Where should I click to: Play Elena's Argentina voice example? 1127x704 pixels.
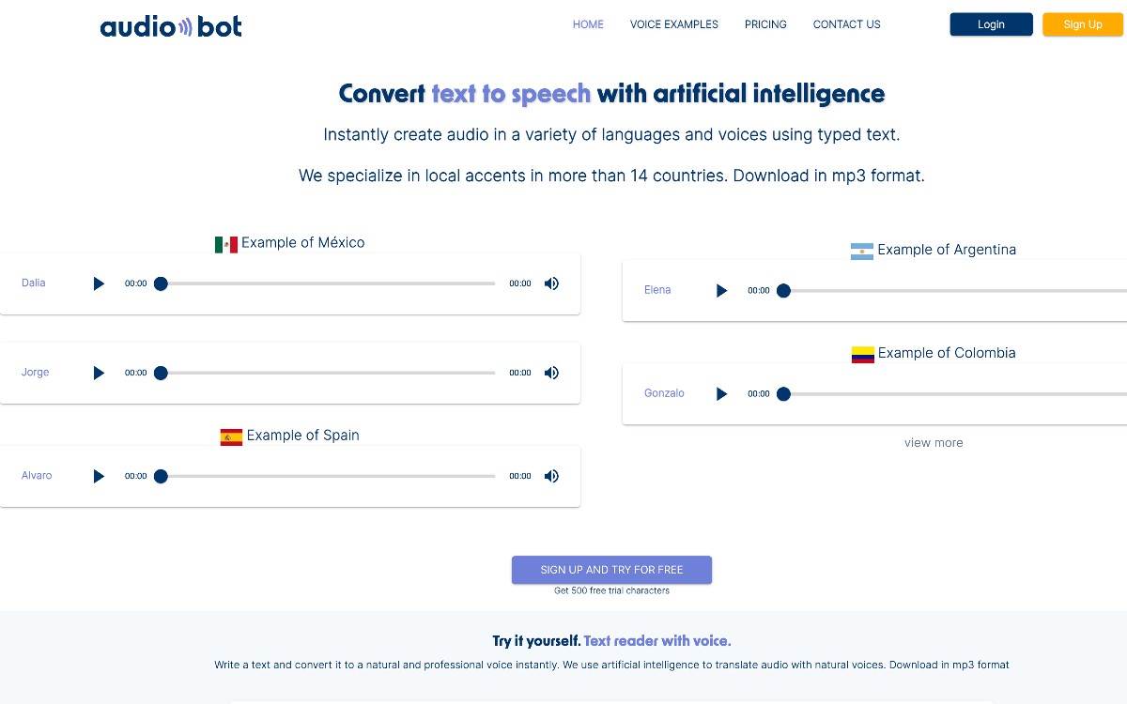(x=721, y=290)
